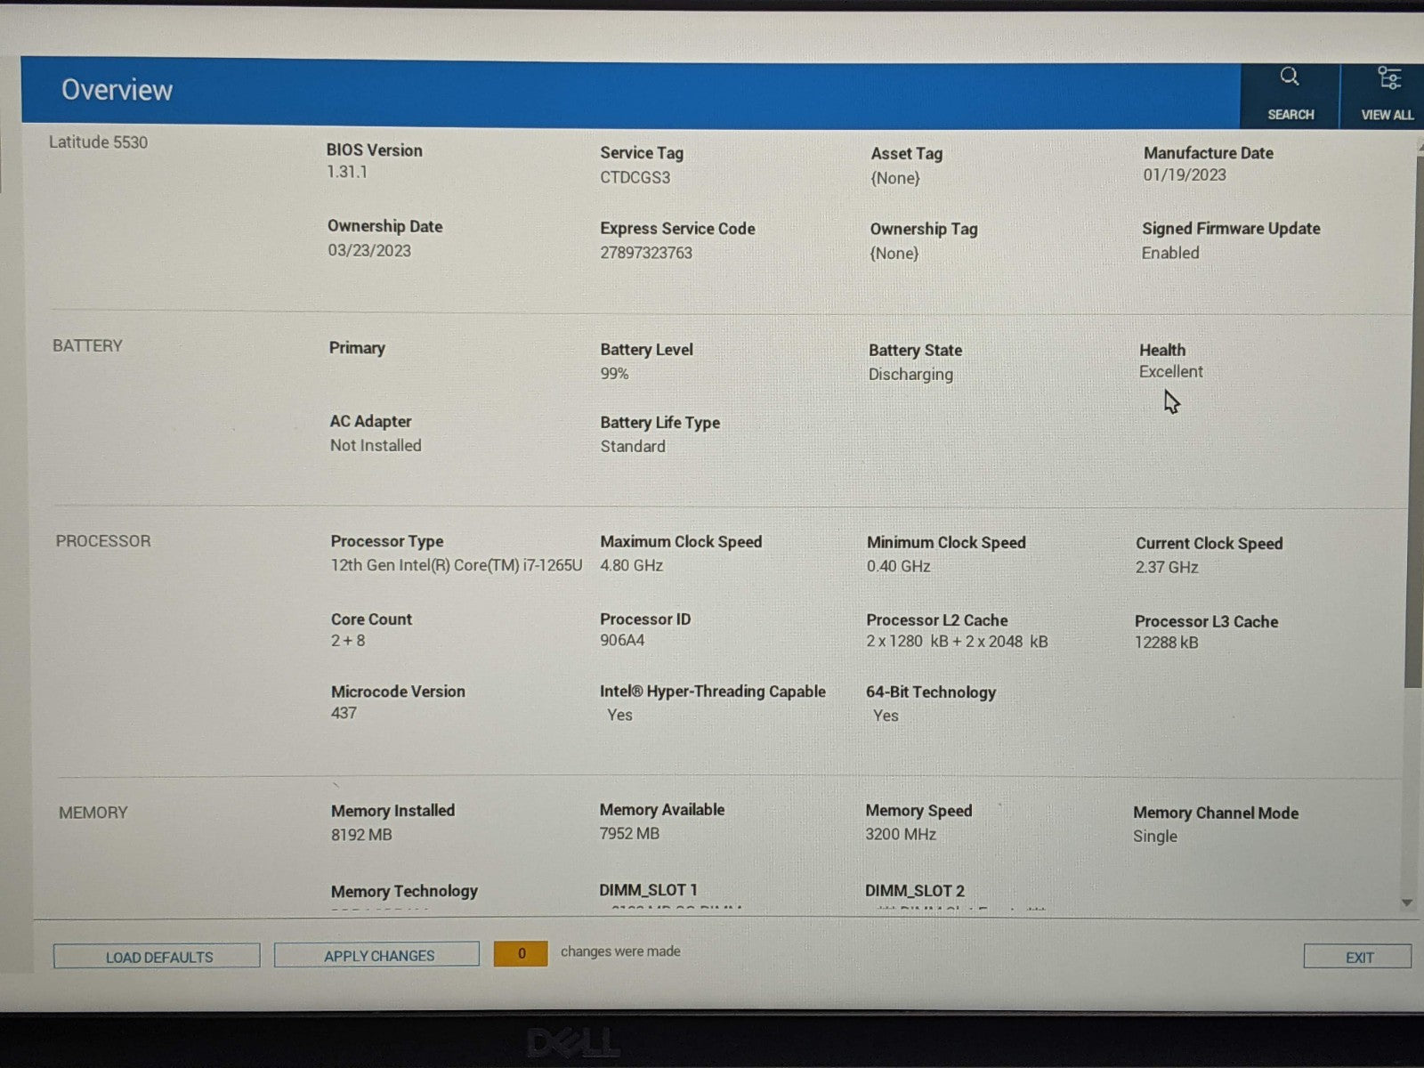Click the orange changes counter box

click(x=521, y=954)
